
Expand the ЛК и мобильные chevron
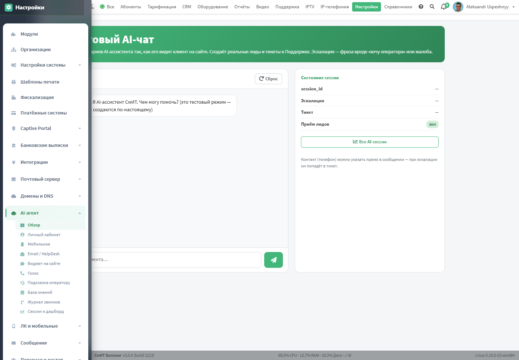click(x=80, y=326)
